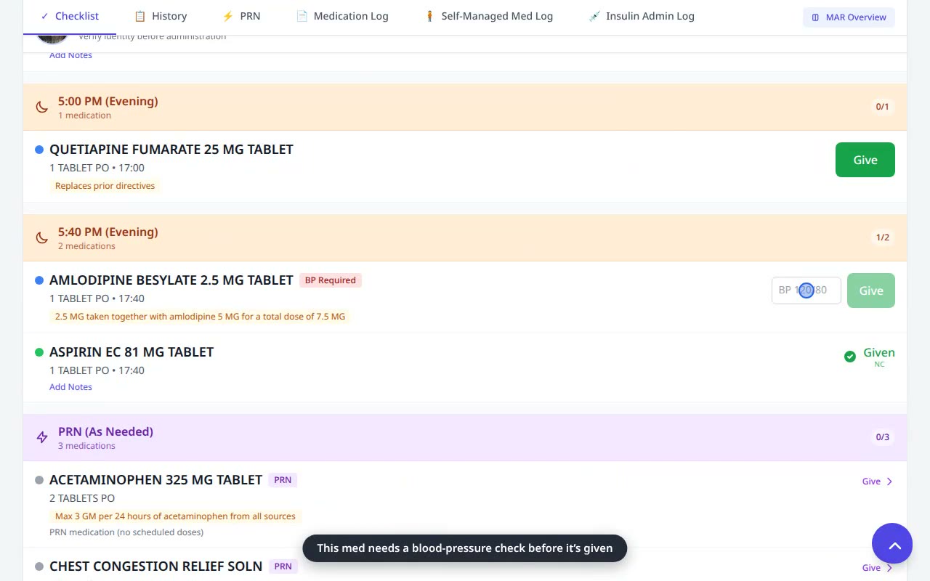Click the chevron next to Chest Congestion's Give

[x=889, y=568]
